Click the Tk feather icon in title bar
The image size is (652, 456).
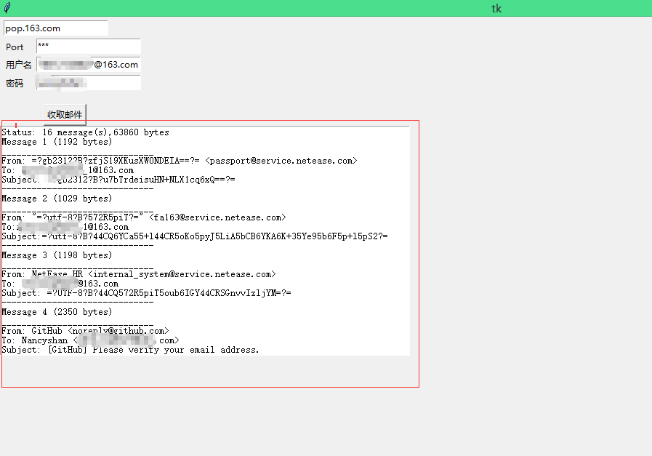pos(7,8)
